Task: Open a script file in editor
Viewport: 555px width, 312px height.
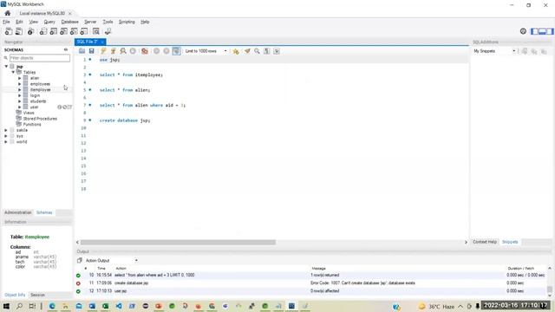Action: pos(82,51)
